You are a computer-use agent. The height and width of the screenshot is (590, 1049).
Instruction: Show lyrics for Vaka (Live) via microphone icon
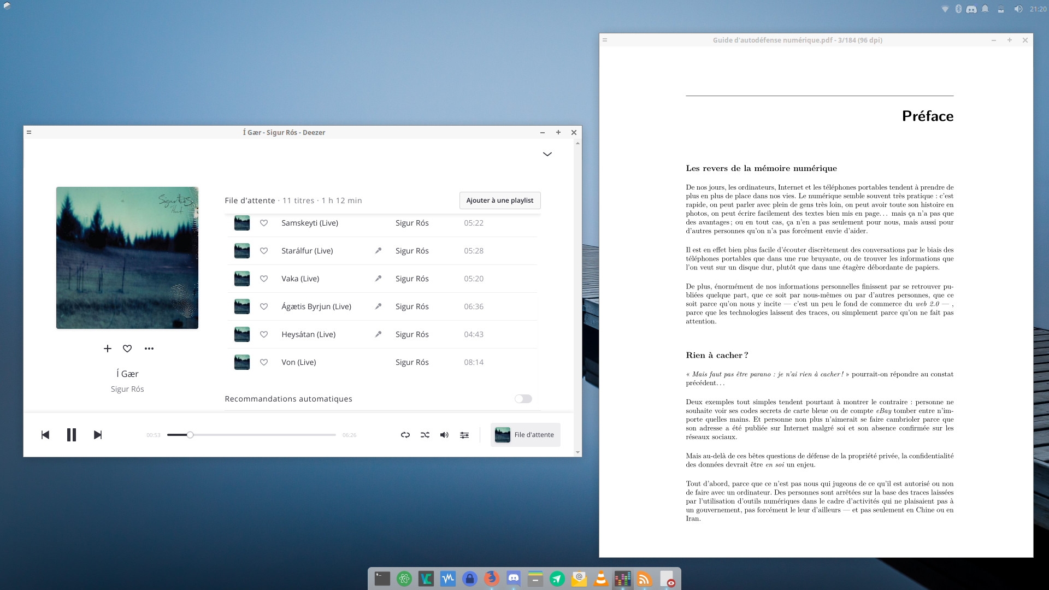[378, 279]
